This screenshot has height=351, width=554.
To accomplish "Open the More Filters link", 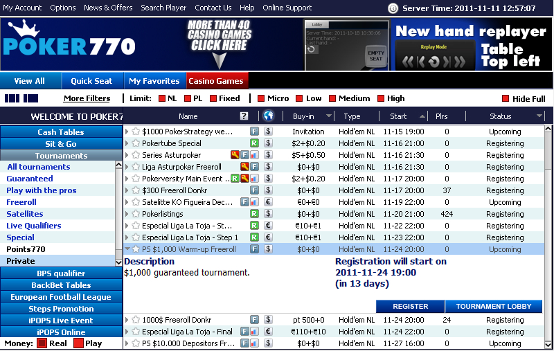I will click(87, 98).
